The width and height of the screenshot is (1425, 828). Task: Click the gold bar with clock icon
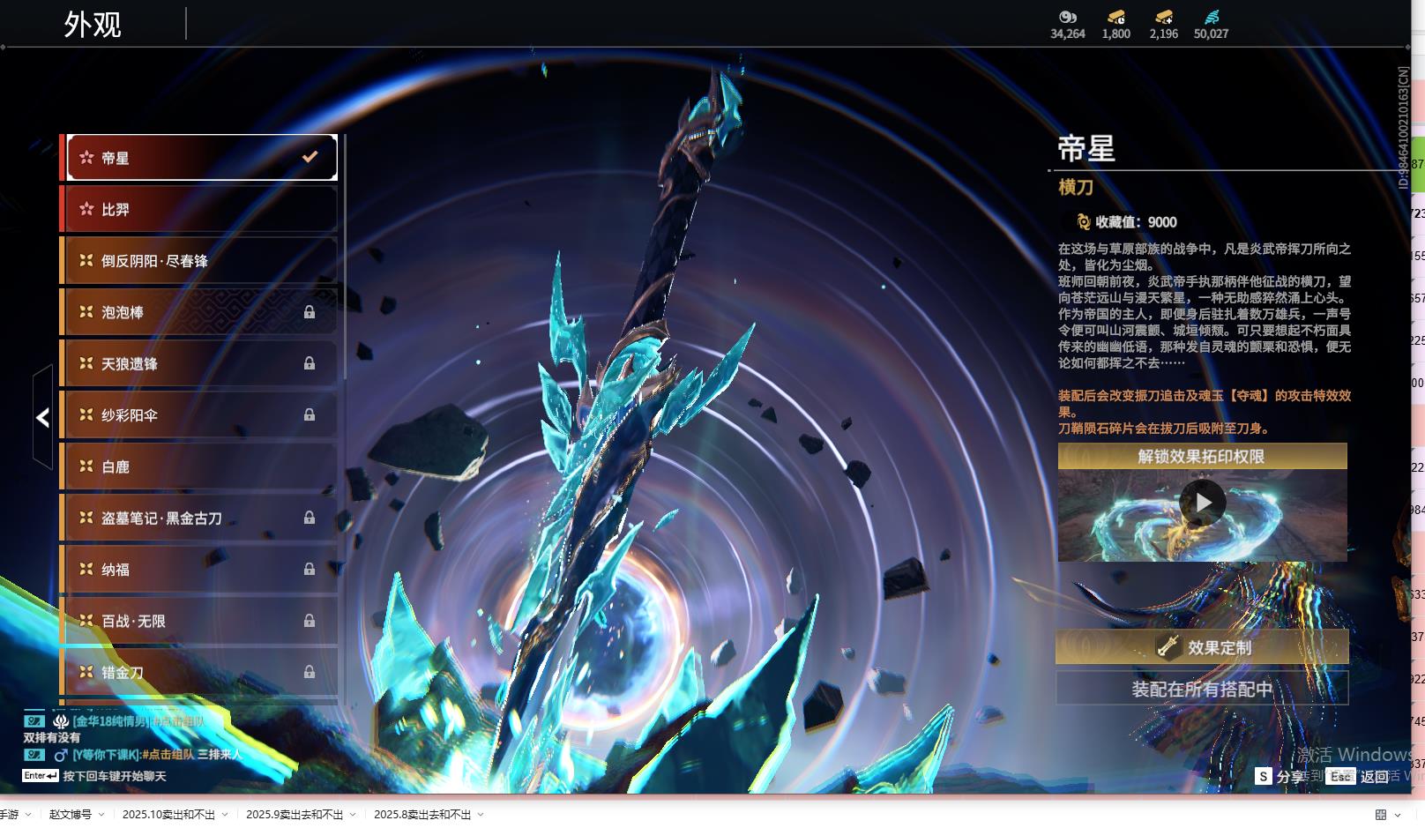pos(1116,17)
